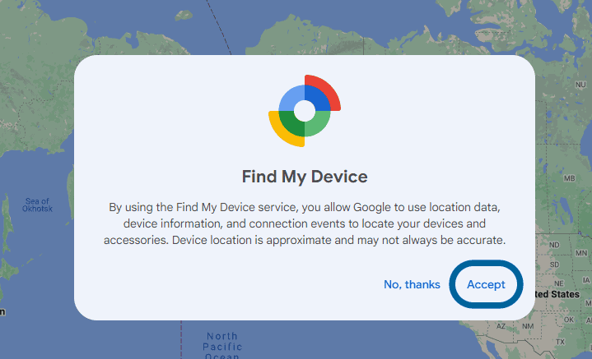Click the SD state label on map
Screen dimensions: 592x359
[x=554, y=265]
